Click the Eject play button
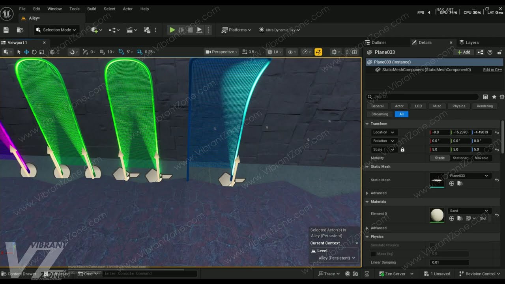505x284 pixels. coord(199,30)
